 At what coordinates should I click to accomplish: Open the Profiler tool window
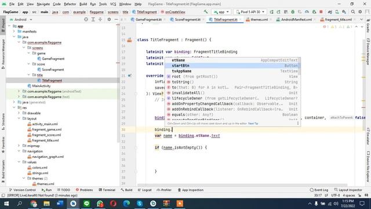pyautogui.click(x=164, y=190)
